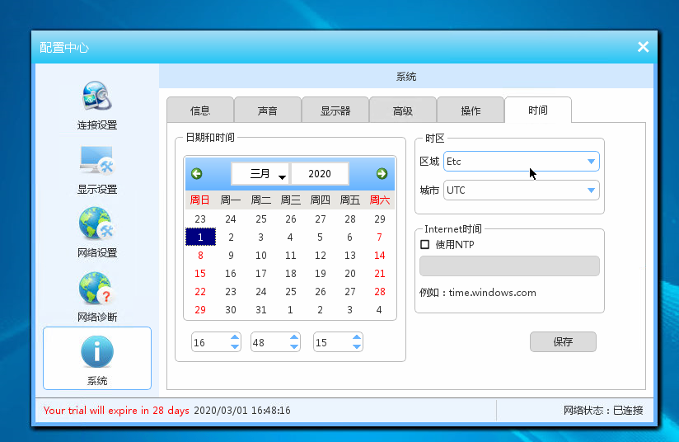Switch to the 显示器 tab
679x442 pixels.
tap(335, 110)
